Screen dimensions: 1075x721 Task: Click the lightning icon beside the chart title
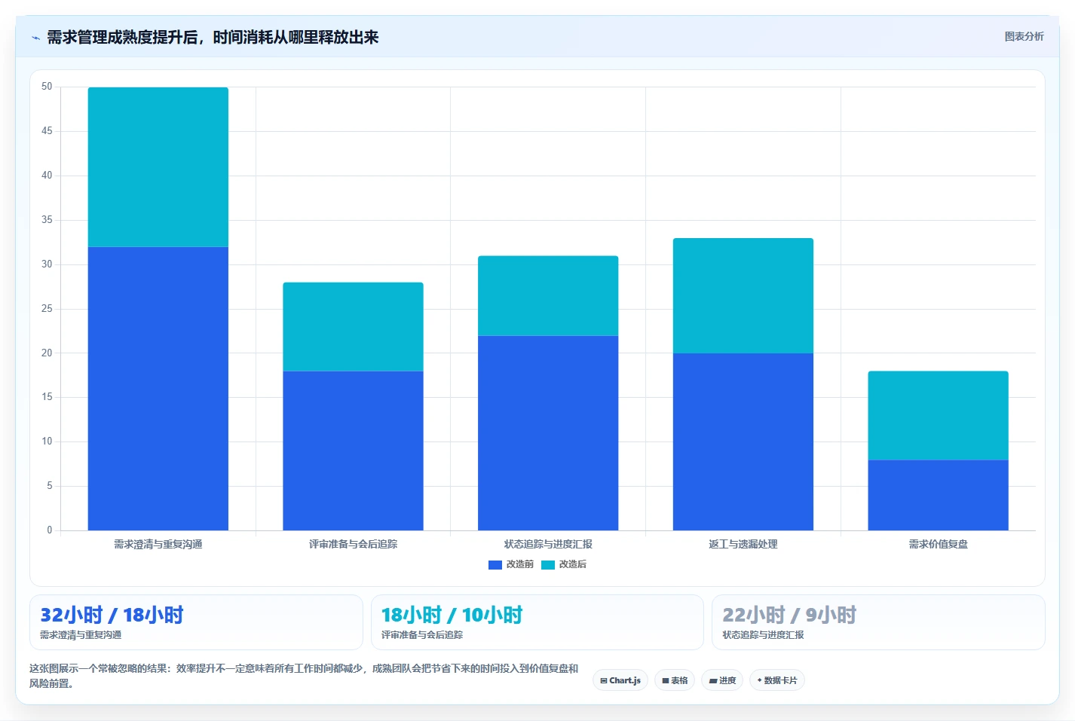click(x=35, y=38)
